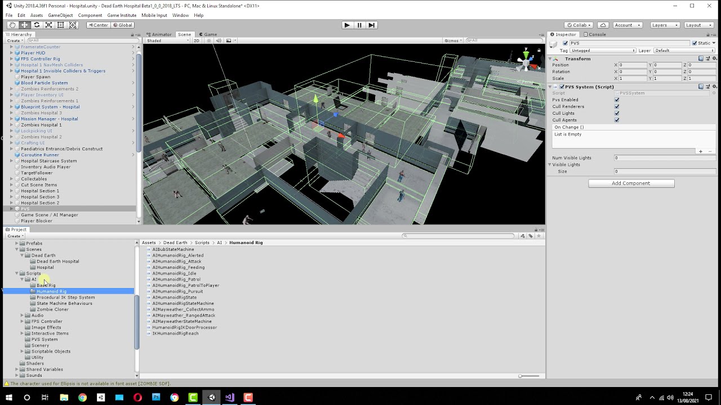Collapse the Visible Lights foldout
The width and height of the screenshot is (721, 405).
click(550, 164)
